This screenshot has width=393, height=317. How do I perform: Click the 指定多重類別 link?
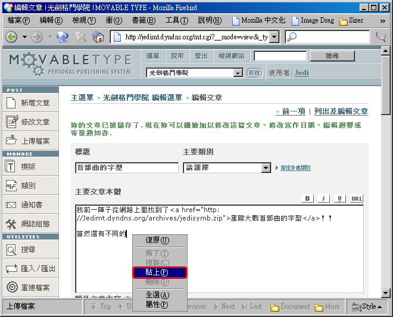(295, 168)
